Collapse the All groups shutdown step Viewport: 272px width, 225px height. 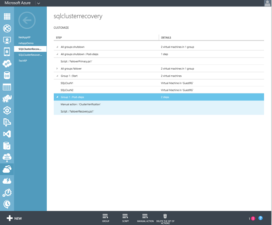(57, 47)
